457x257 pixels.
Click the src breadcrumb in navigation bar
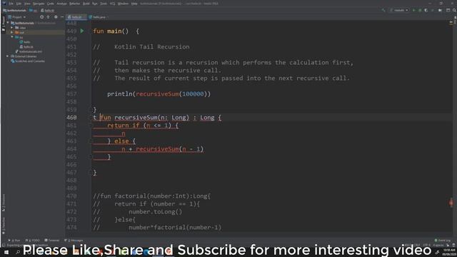(34, 11)
